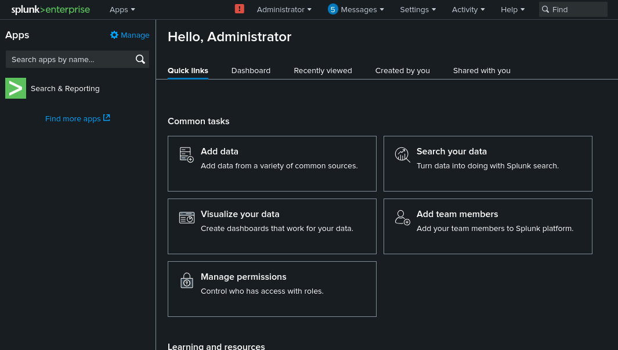
Task: Click the Manage permissions lock icon
Action: 186,280
